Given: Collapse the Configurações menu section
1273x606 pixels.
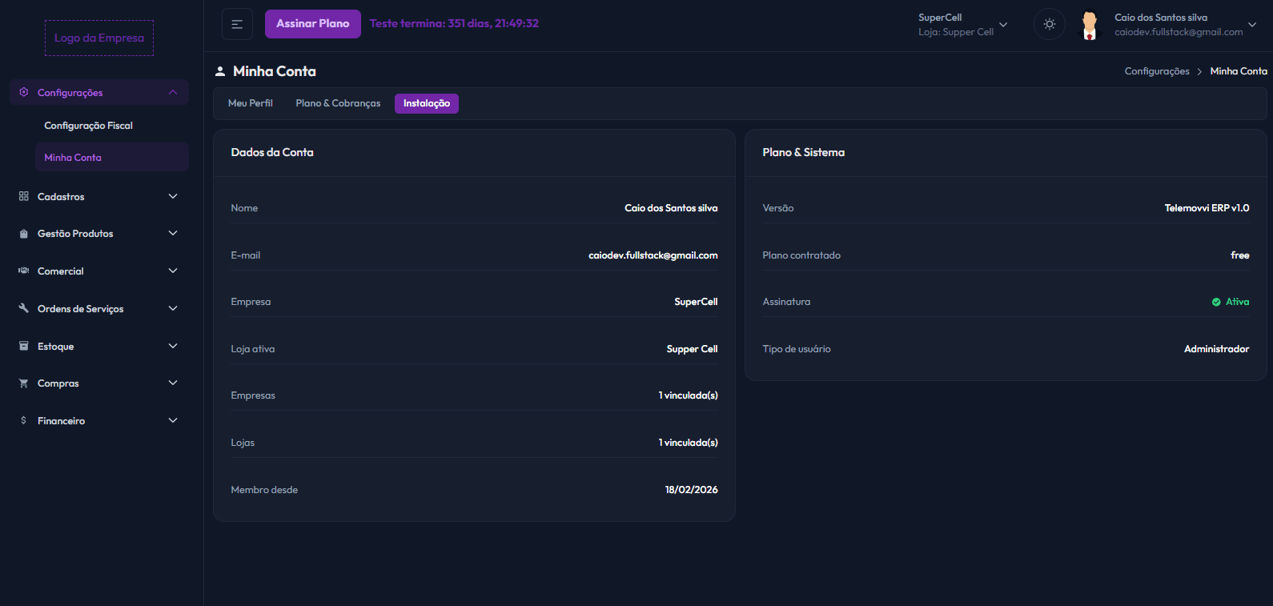Looking at the screenshot, I should tap(173, 92).
